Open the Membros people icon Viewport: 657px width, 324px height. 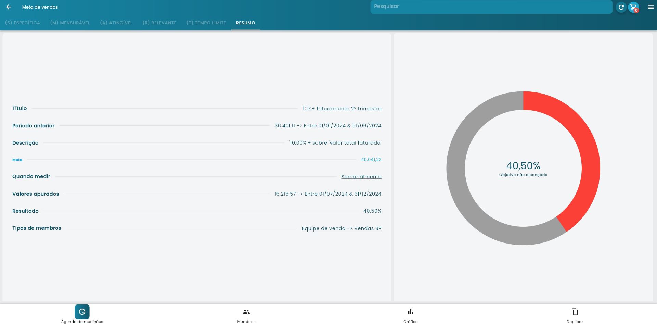pyautogui.click(x=246, y=312)
